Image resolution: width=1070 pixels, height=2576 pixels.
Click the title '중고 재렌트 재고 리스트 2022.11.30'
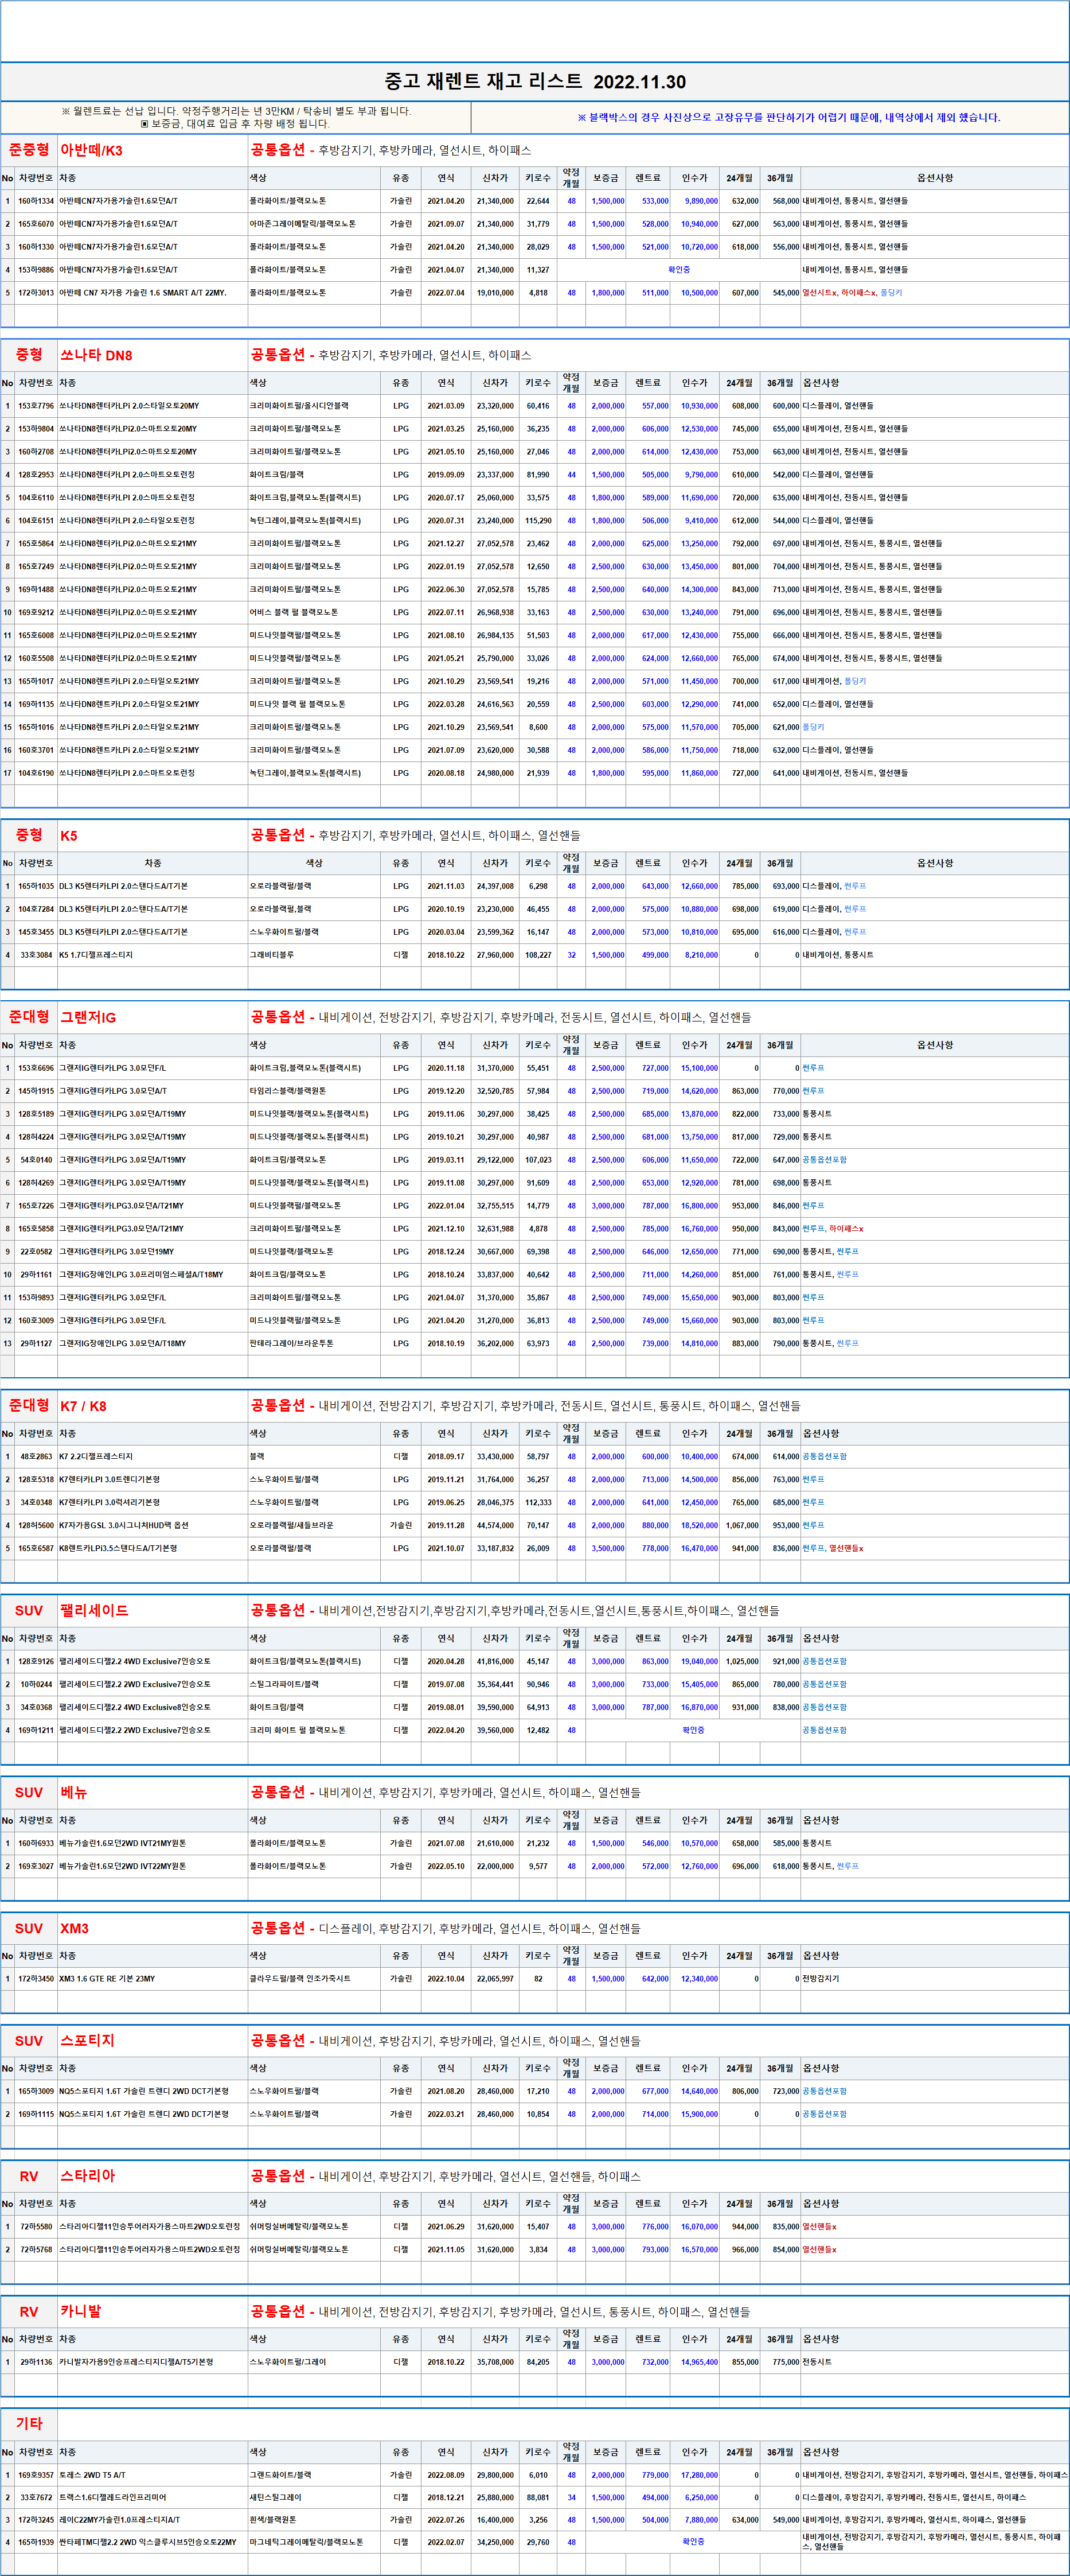pos(534,81)
